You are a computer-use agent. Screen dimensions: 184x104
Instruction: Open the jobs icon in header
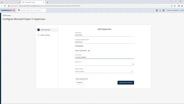157,10
